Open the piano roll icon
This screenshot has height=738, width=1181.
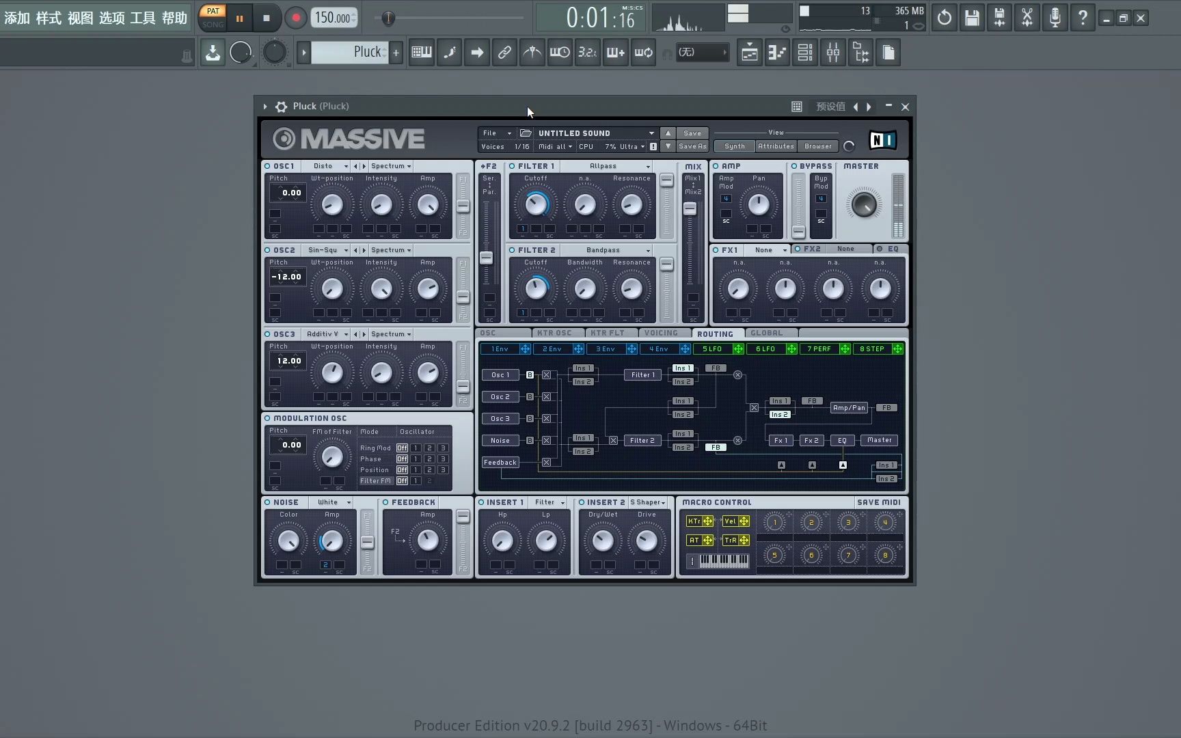tap(777, 53)
